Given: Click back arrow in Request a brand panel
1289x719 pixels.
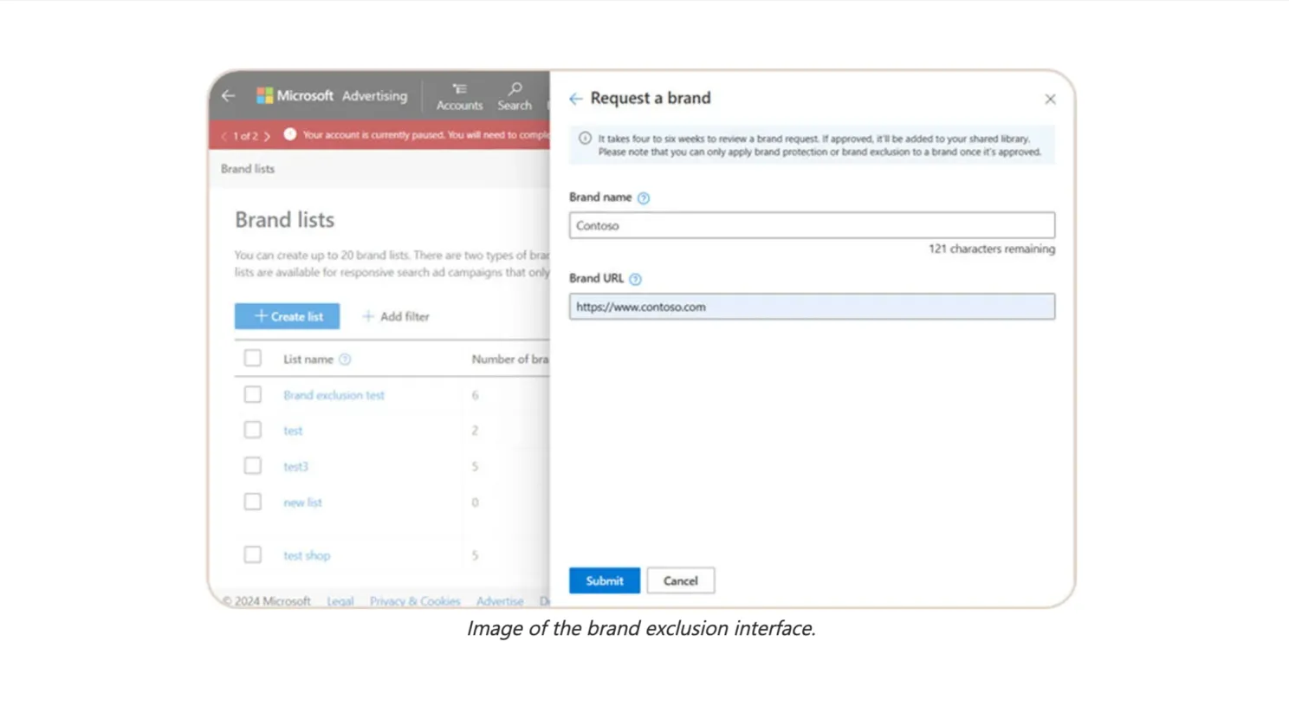Looking at the screenshot, I should (575, 99).
